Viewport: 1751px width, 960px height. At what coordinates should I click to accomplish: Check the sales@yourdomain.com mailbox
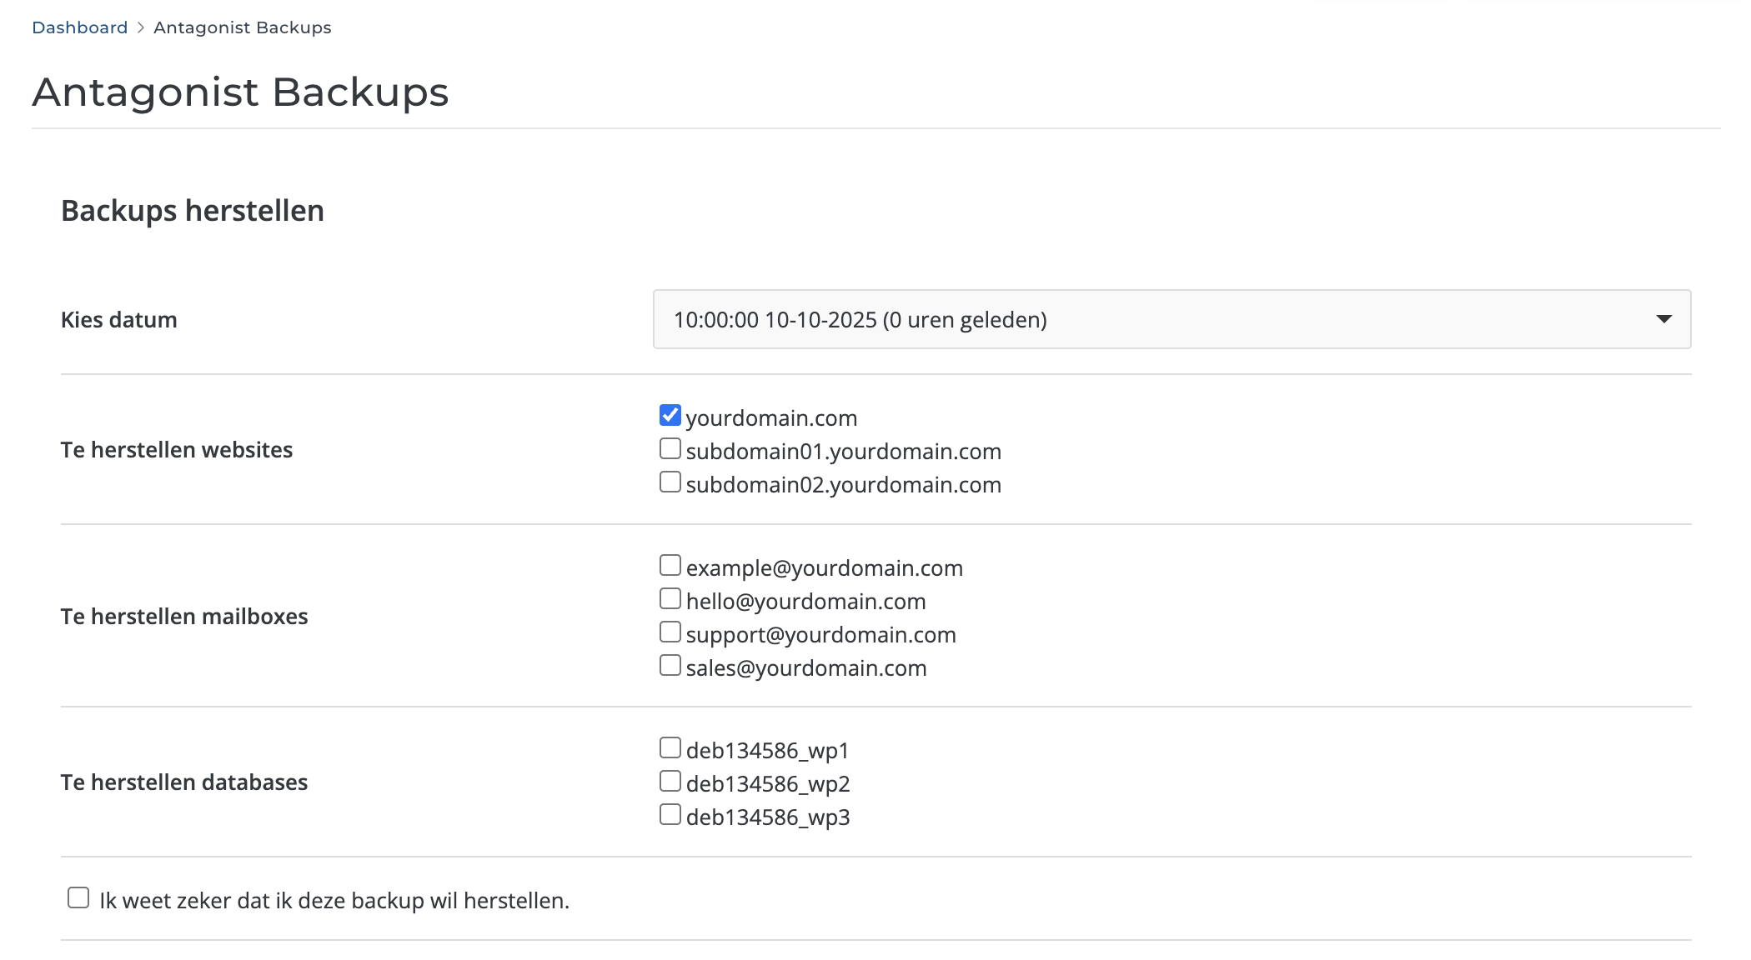click(x=670, y=665)
